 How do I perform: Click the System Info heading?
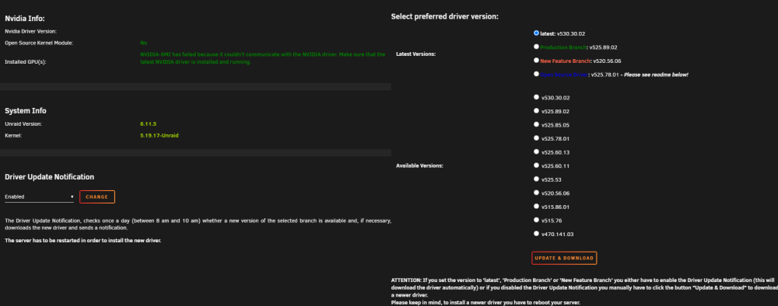click(26, 111)
